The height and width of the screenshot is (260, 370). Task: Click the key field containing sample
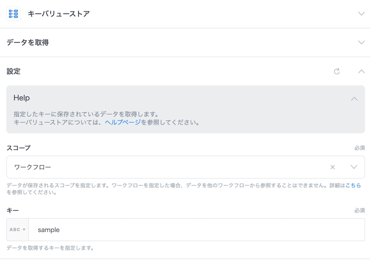click(x=195, y=229)
